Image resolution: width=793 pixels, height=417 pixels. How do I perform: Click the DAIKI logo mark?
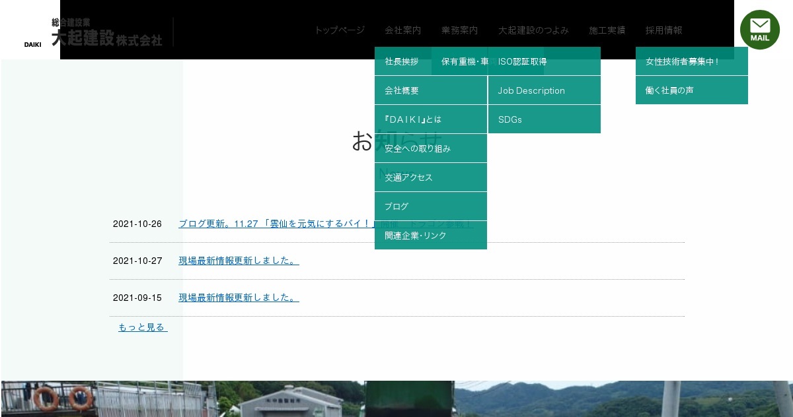coord(33,44)
